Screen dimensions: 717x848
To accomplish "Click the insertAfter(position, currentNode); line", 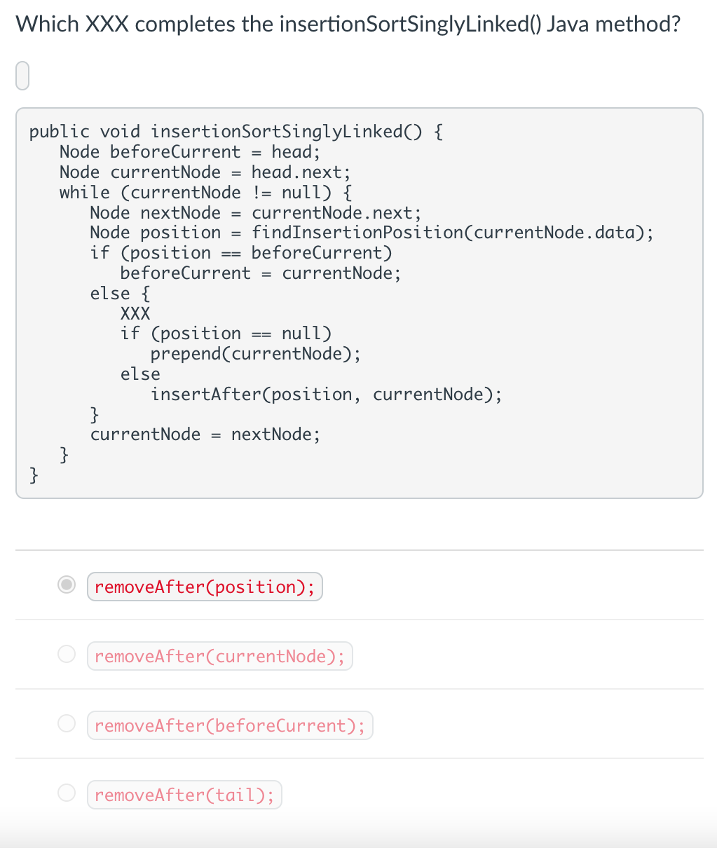I will (326, 394).
